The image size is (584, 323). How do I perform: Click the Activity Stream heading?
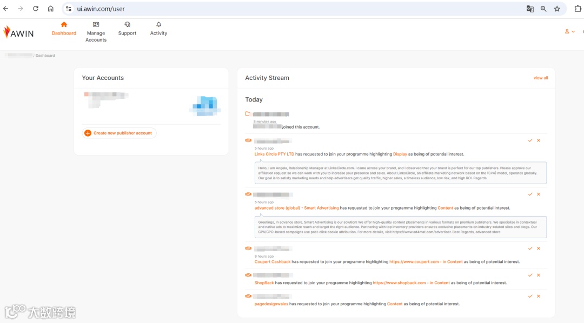point(267,78)
